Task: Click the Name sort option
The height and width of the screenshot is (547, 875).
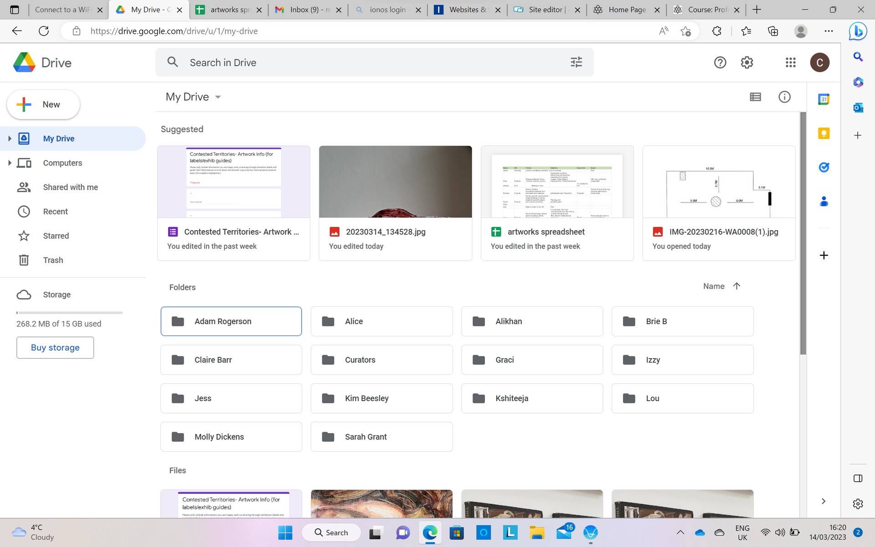Action: coord(714,286)
